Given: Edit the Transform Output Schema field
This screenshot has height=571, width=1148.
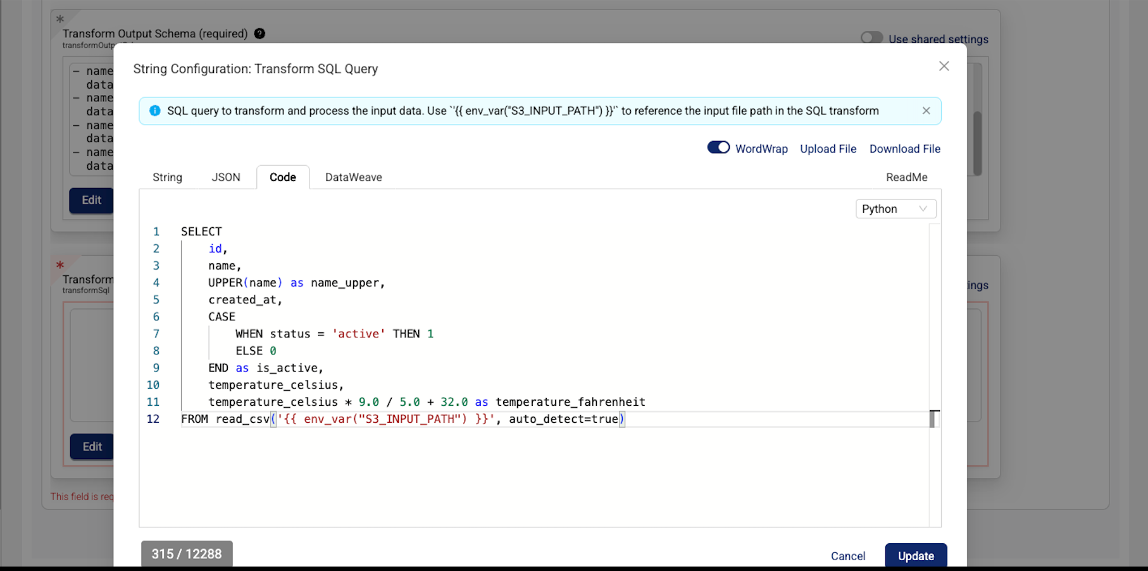Looking at the screenshot, I should tap(91, 200).
